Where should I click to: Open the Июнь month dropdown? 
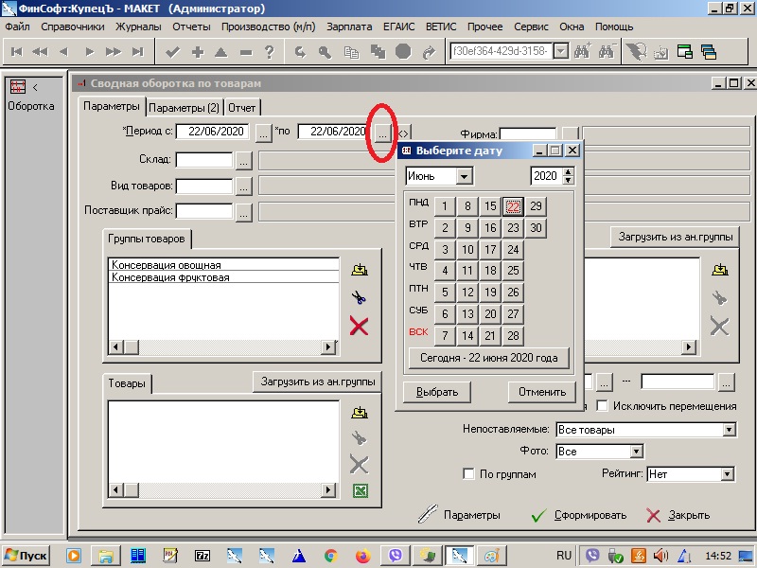click(x=464, y=176)
